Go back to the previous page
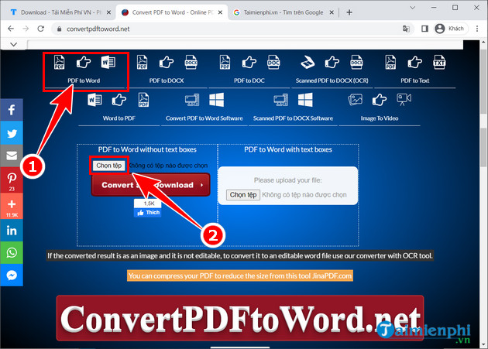488x349 pixels. [x=11, y=29]
